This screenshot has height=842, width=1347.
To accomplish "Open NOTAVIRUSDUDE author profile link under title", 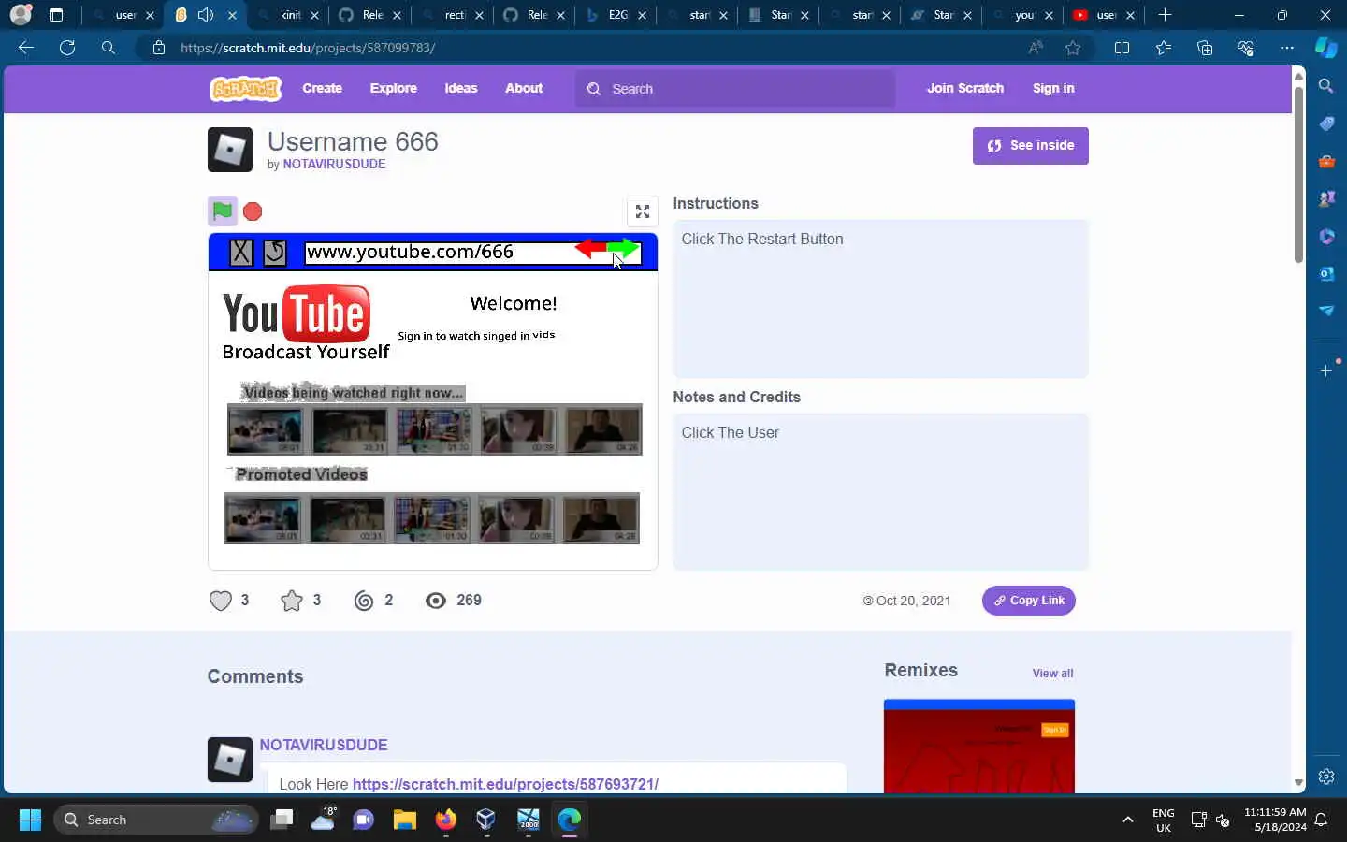I will (334, 164).
